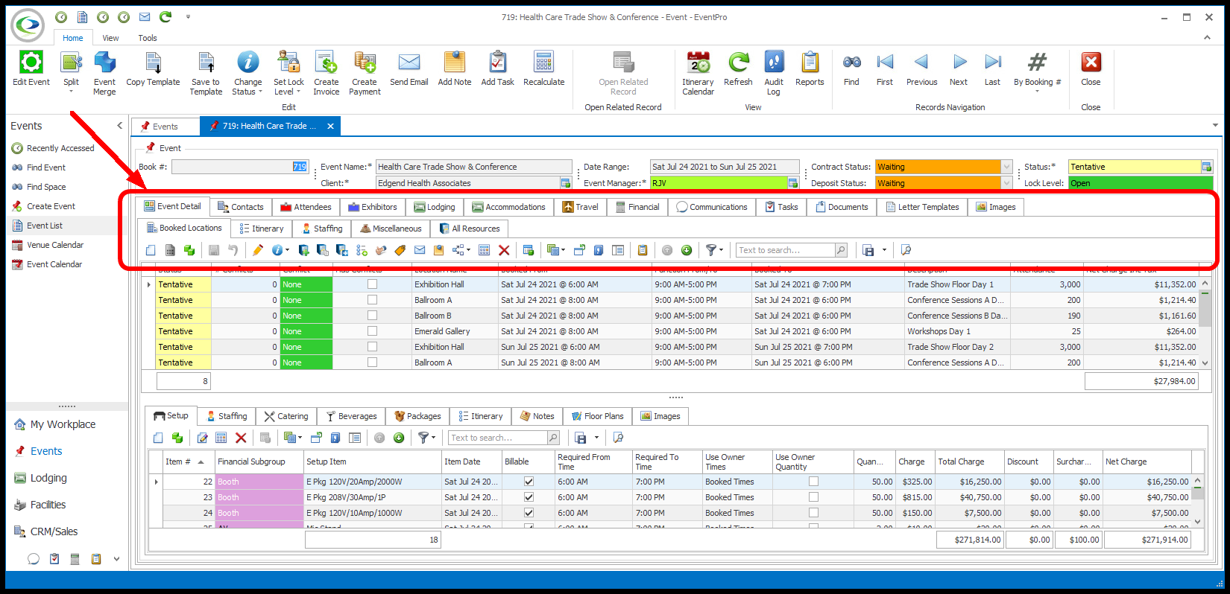1230x594 pixels.
Task: Click the Create Payment icon
Action: point(365,63)
